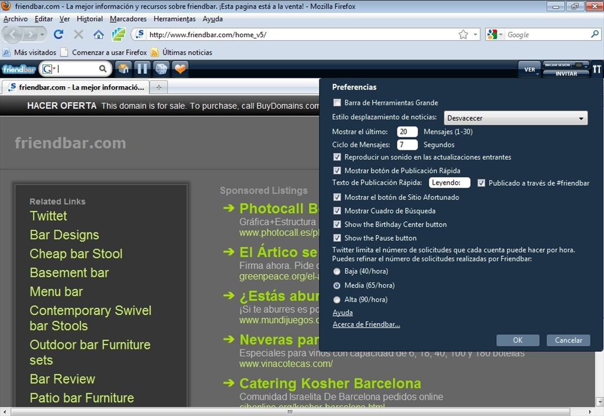Image resolution: width=604 pixels, height=416 pixels.
Task: Open Comenzar a usar Firefox bookmark
Action: point(104,53)
